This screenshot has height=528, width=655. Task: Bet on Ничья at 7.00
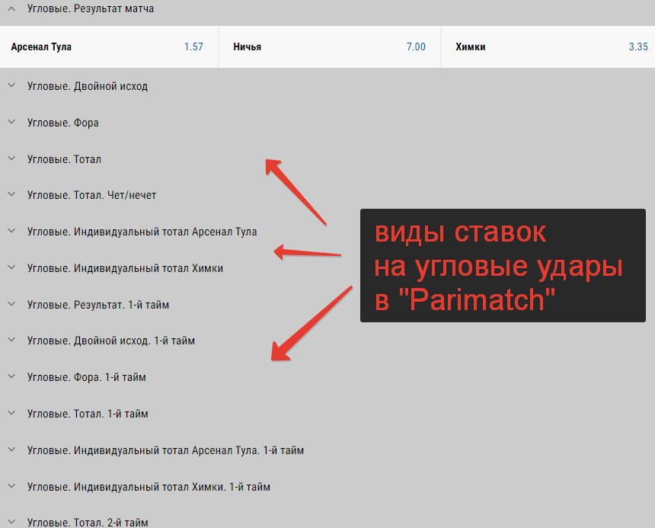tap(330, 46)
